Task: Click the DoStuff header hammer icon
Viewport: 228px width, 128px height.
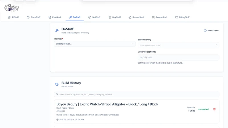Action: pyautogui.click(x=57, y=30)
